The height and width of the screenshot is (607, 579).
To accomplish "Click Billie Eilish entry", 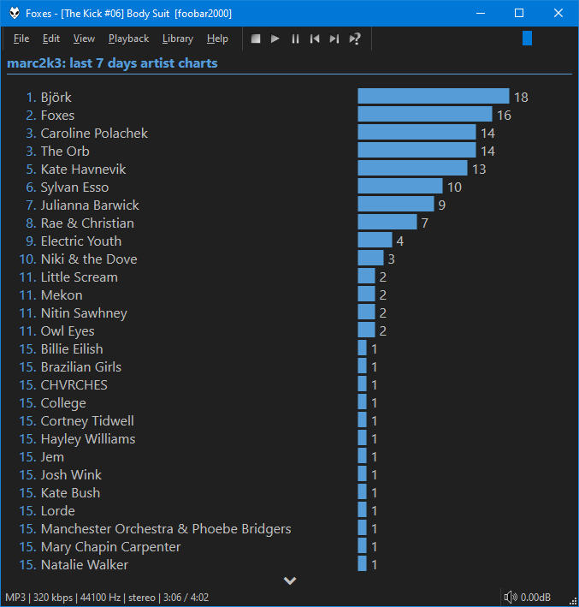I will (72, 349).
